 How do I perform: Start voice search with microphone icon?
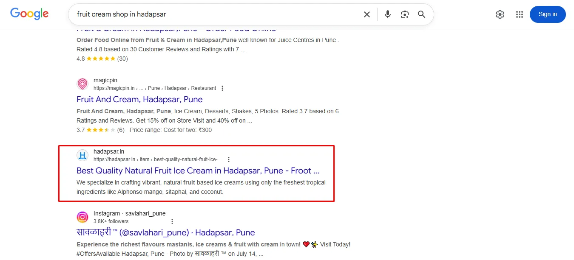point(387,14)
